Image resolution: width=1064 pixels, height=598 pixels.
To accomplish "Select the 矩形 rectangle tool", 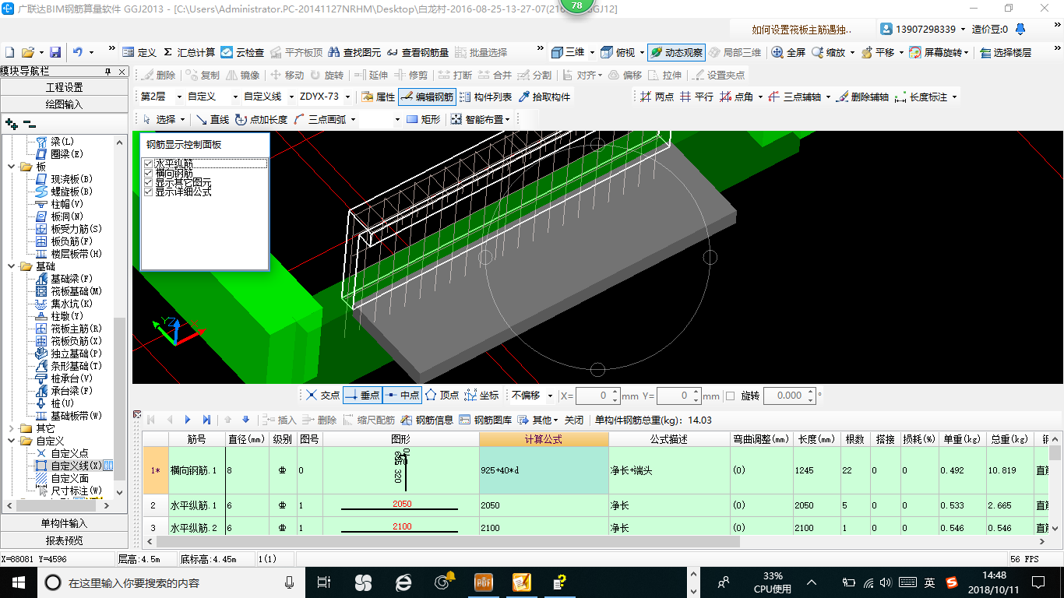I will (x=424, y=119).
